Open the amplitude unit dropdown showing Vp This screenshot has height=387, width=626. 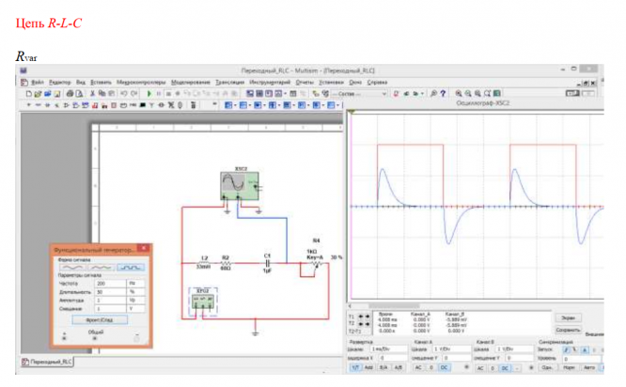[x=134, y=299]
